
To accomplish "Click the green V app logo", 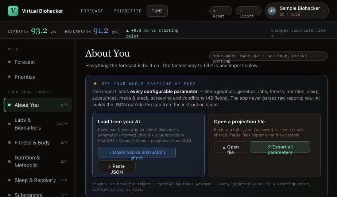I will click(13, 11).
